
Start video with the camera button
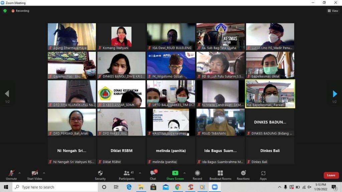[x=34, y=173]
